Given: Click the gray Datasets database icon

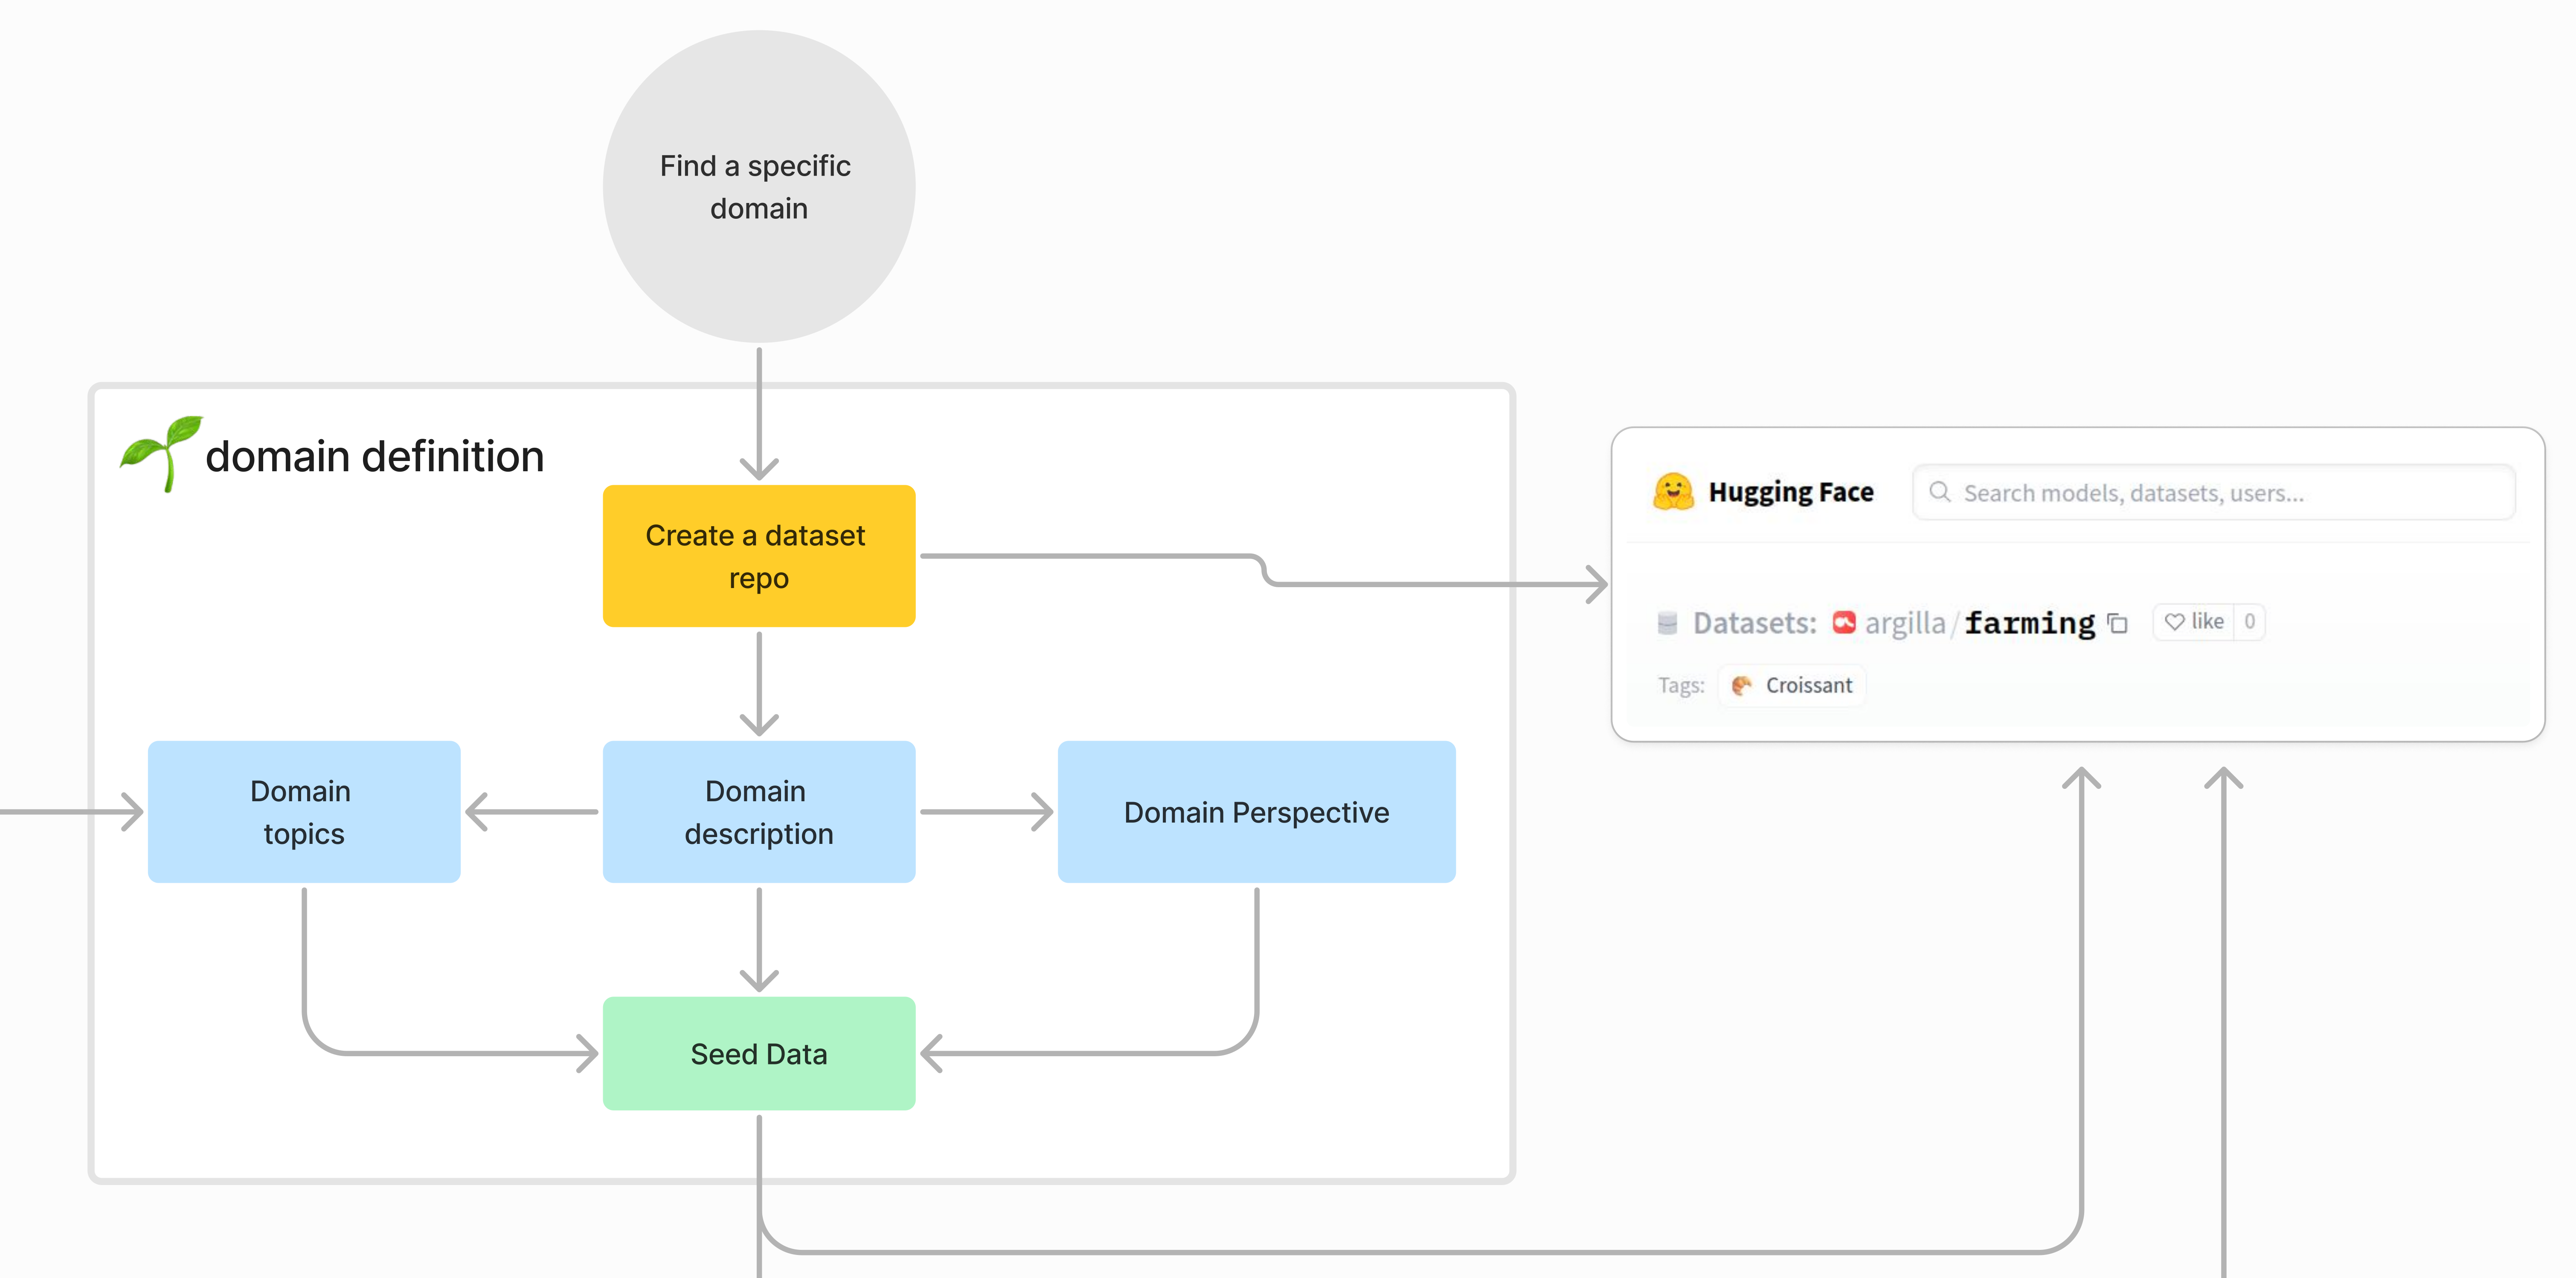Looking at the screenshot, I should [1667, 623].
